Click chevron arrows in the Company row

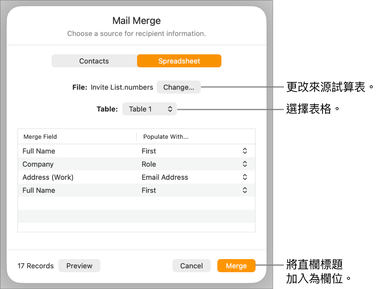[245, 164]
